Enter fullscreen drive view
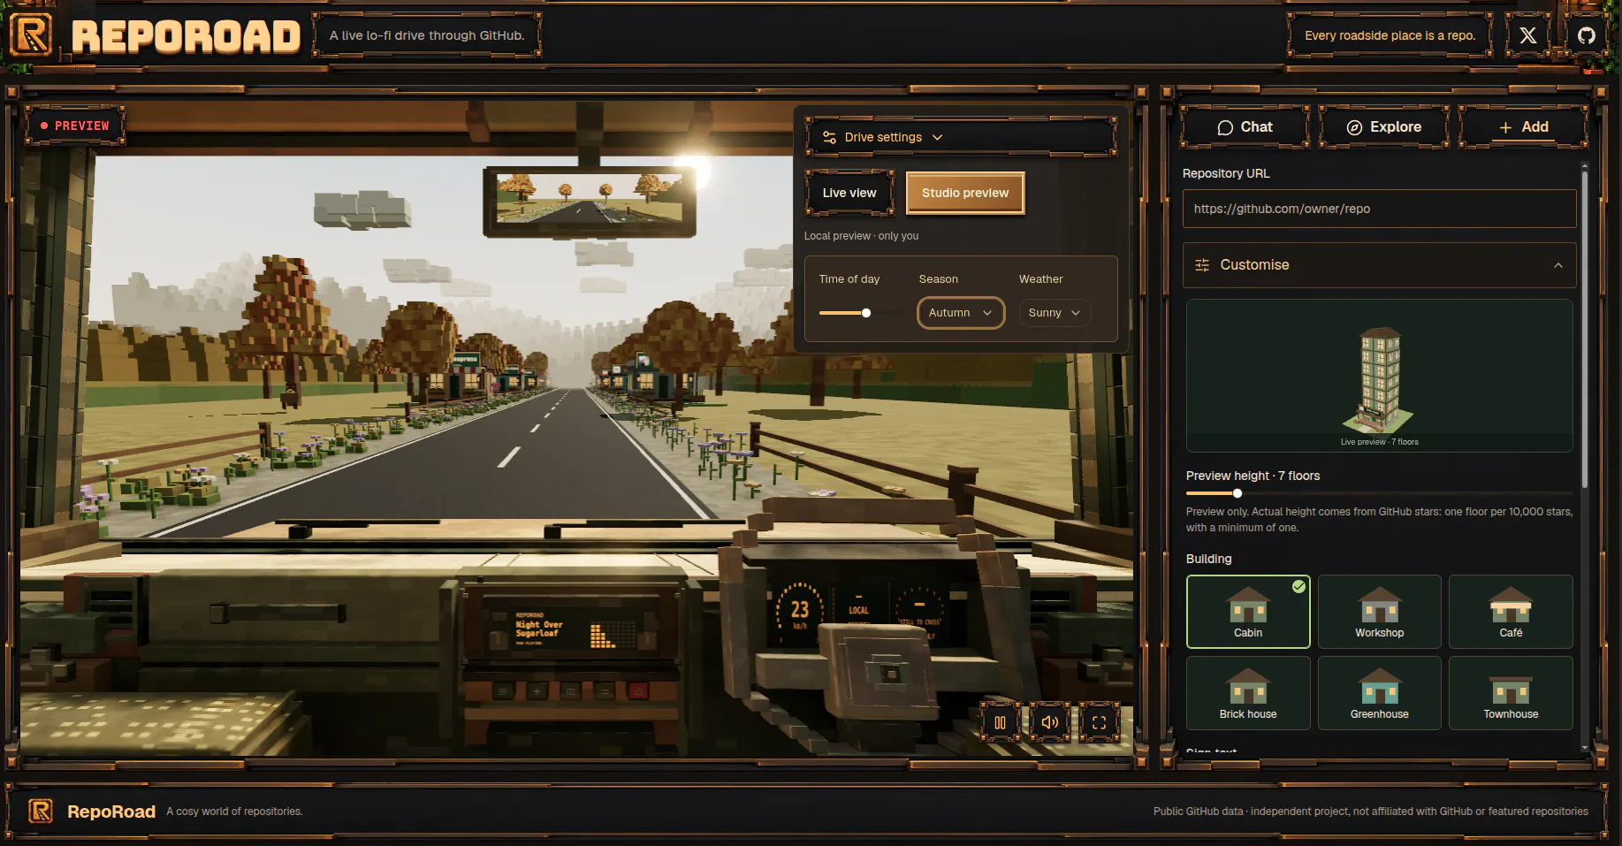The height and width of the screenshot is (846, 1622). click(x=1100, y=722)
